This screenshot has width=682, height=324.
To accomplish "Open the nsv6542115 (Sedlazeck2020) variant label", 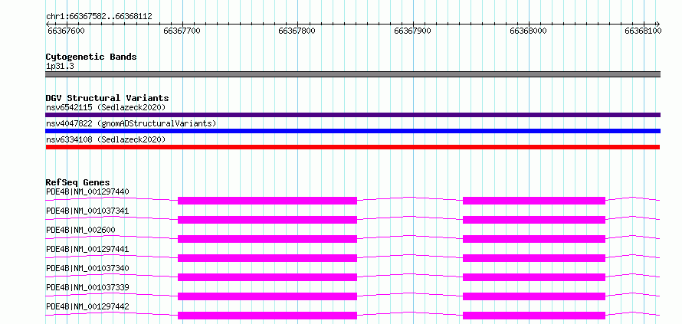I will point(106,107).
